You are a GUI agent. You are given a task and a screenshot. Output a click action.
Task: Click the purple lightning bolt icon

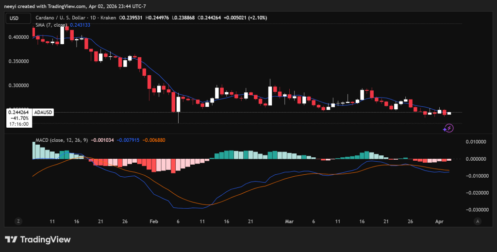click(449, 128)
